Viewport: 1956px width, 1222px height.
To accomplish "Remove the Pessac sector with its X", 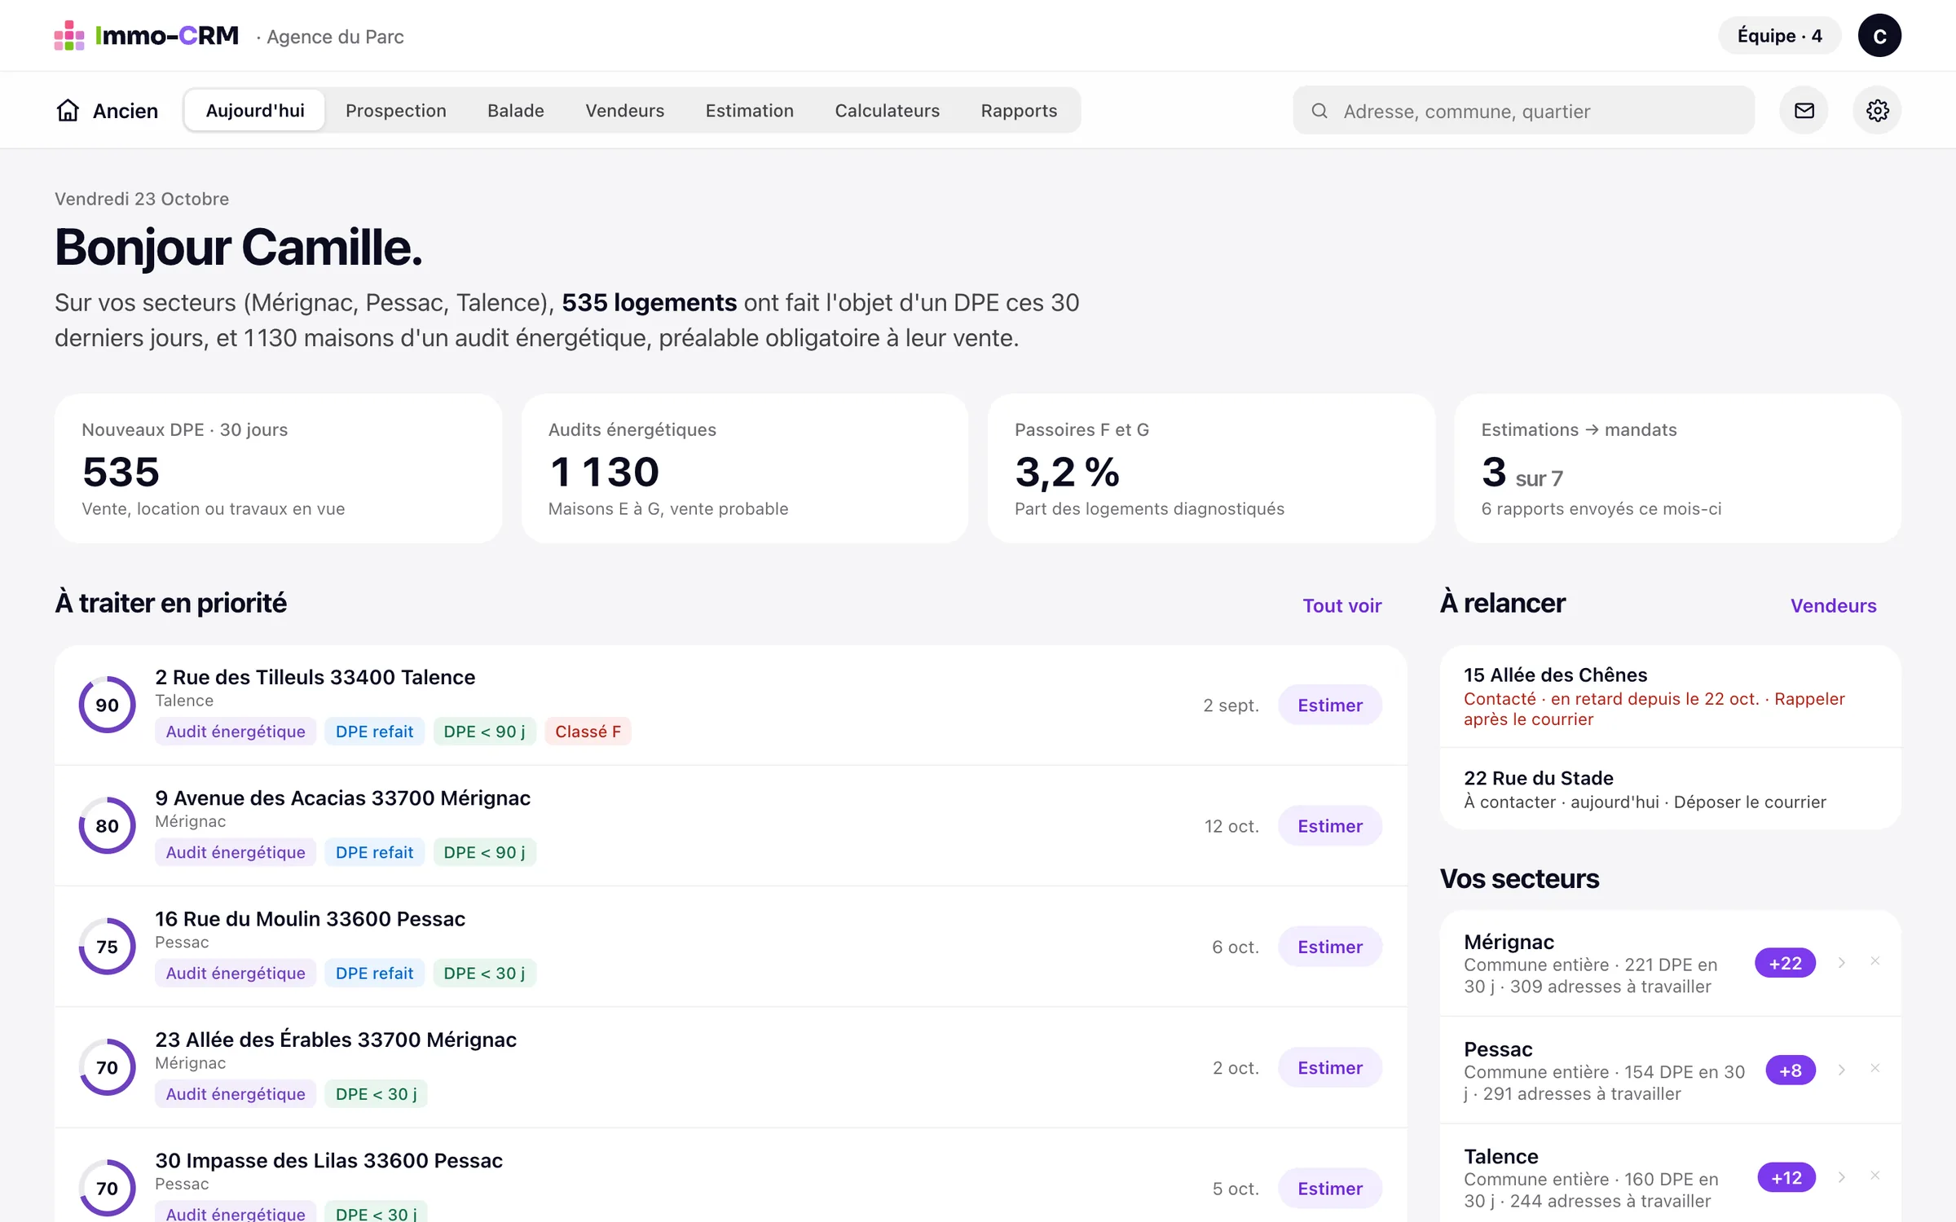I will pyautogui.click(x=1875, y=1068).
